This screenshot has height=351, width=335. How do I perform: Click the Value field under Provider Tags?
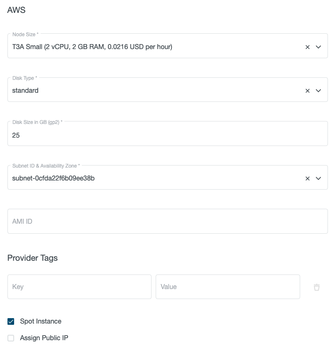click(227, 287)
